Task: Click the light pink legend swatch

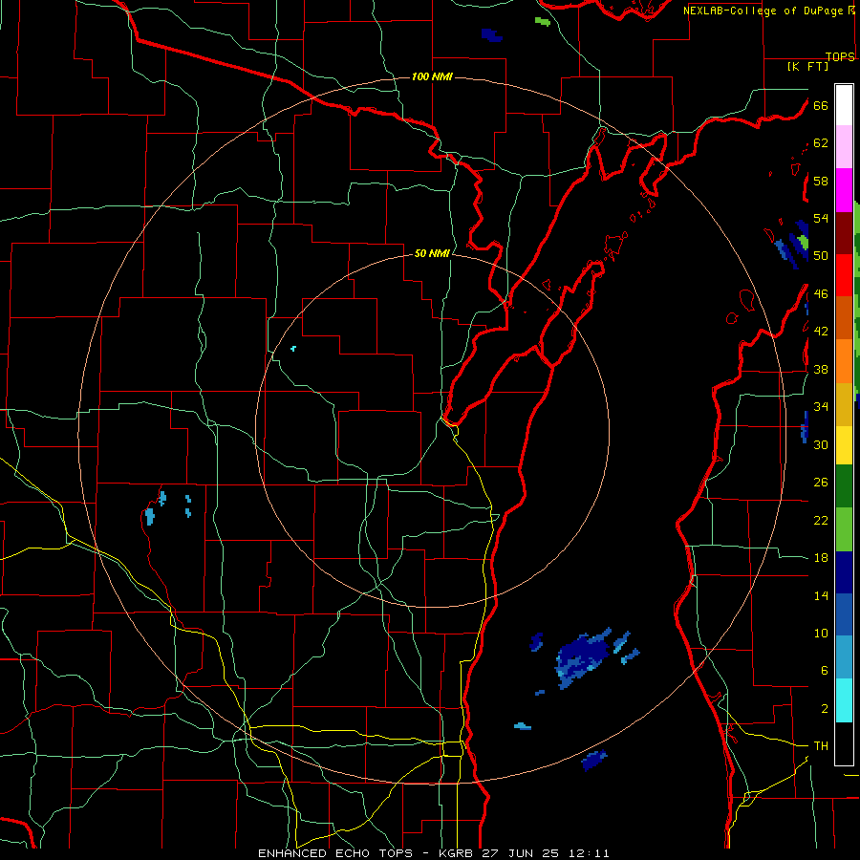Action: tap(844, 147)
